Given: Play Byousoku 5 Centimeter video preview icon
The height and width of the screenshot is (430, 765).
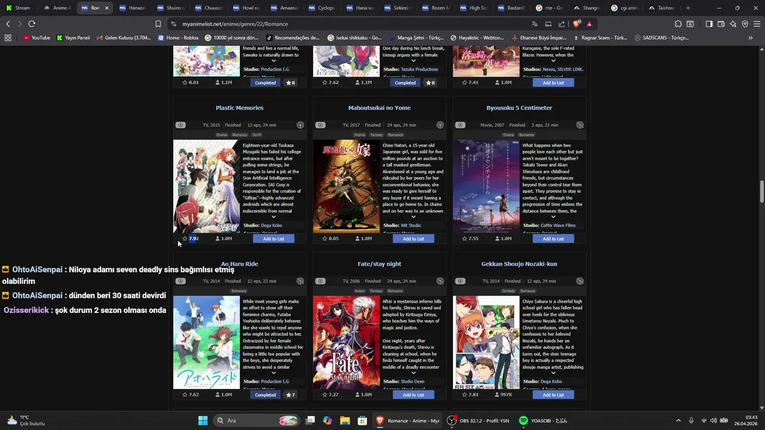Looking at the screenshot, I should point(460,125).
